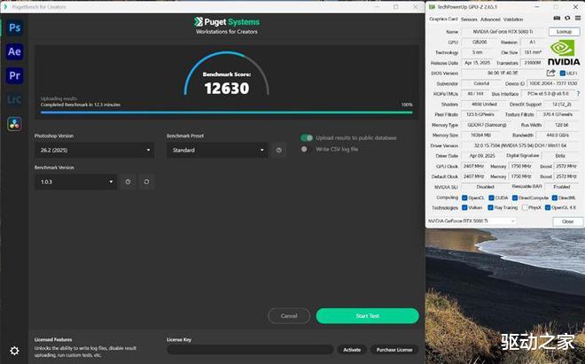Click the NVIDIA logo in GPU-Z
This screenshot has width=585, height=364.
coord(564,52)
